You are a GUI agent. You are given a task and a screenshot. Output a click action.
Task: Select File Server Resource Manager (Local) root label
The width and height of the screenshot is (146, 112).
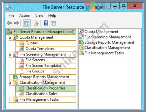tap(44, 32)
